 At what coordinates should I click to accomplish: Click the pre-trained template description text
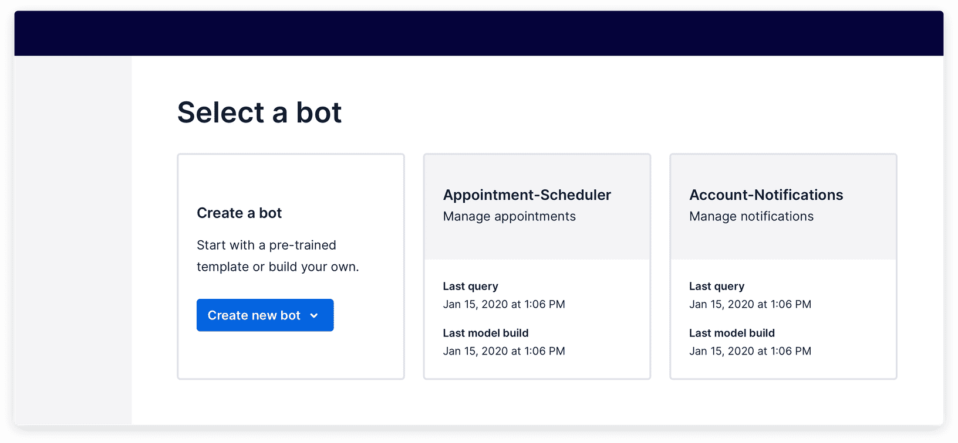pos(277,256)
